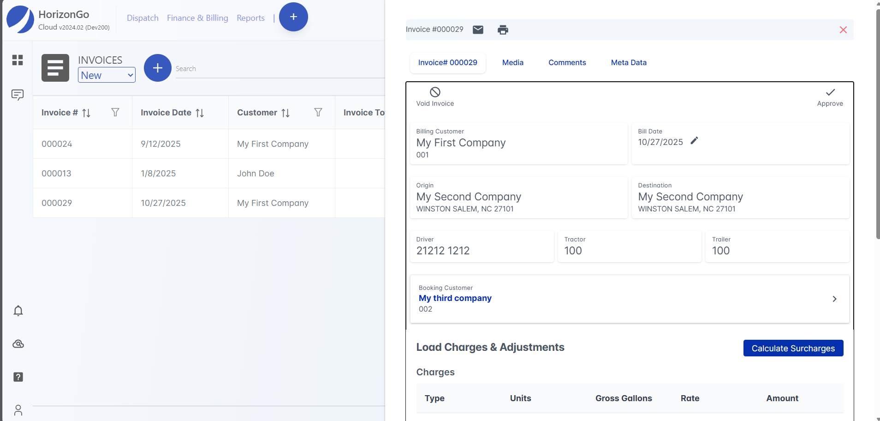Close the invoice panel with red X
Screen dimensions: 880x421
843,30
